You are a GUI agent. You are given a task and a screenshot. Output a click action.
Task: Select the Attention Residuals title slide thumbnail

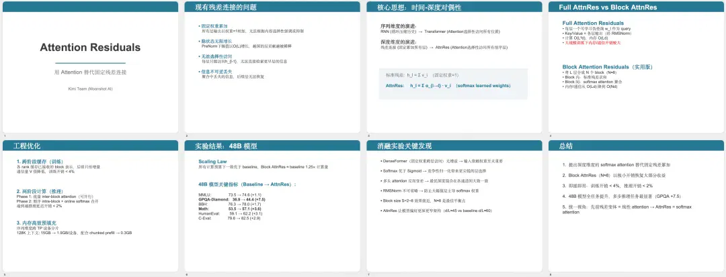tap(90, 67)
